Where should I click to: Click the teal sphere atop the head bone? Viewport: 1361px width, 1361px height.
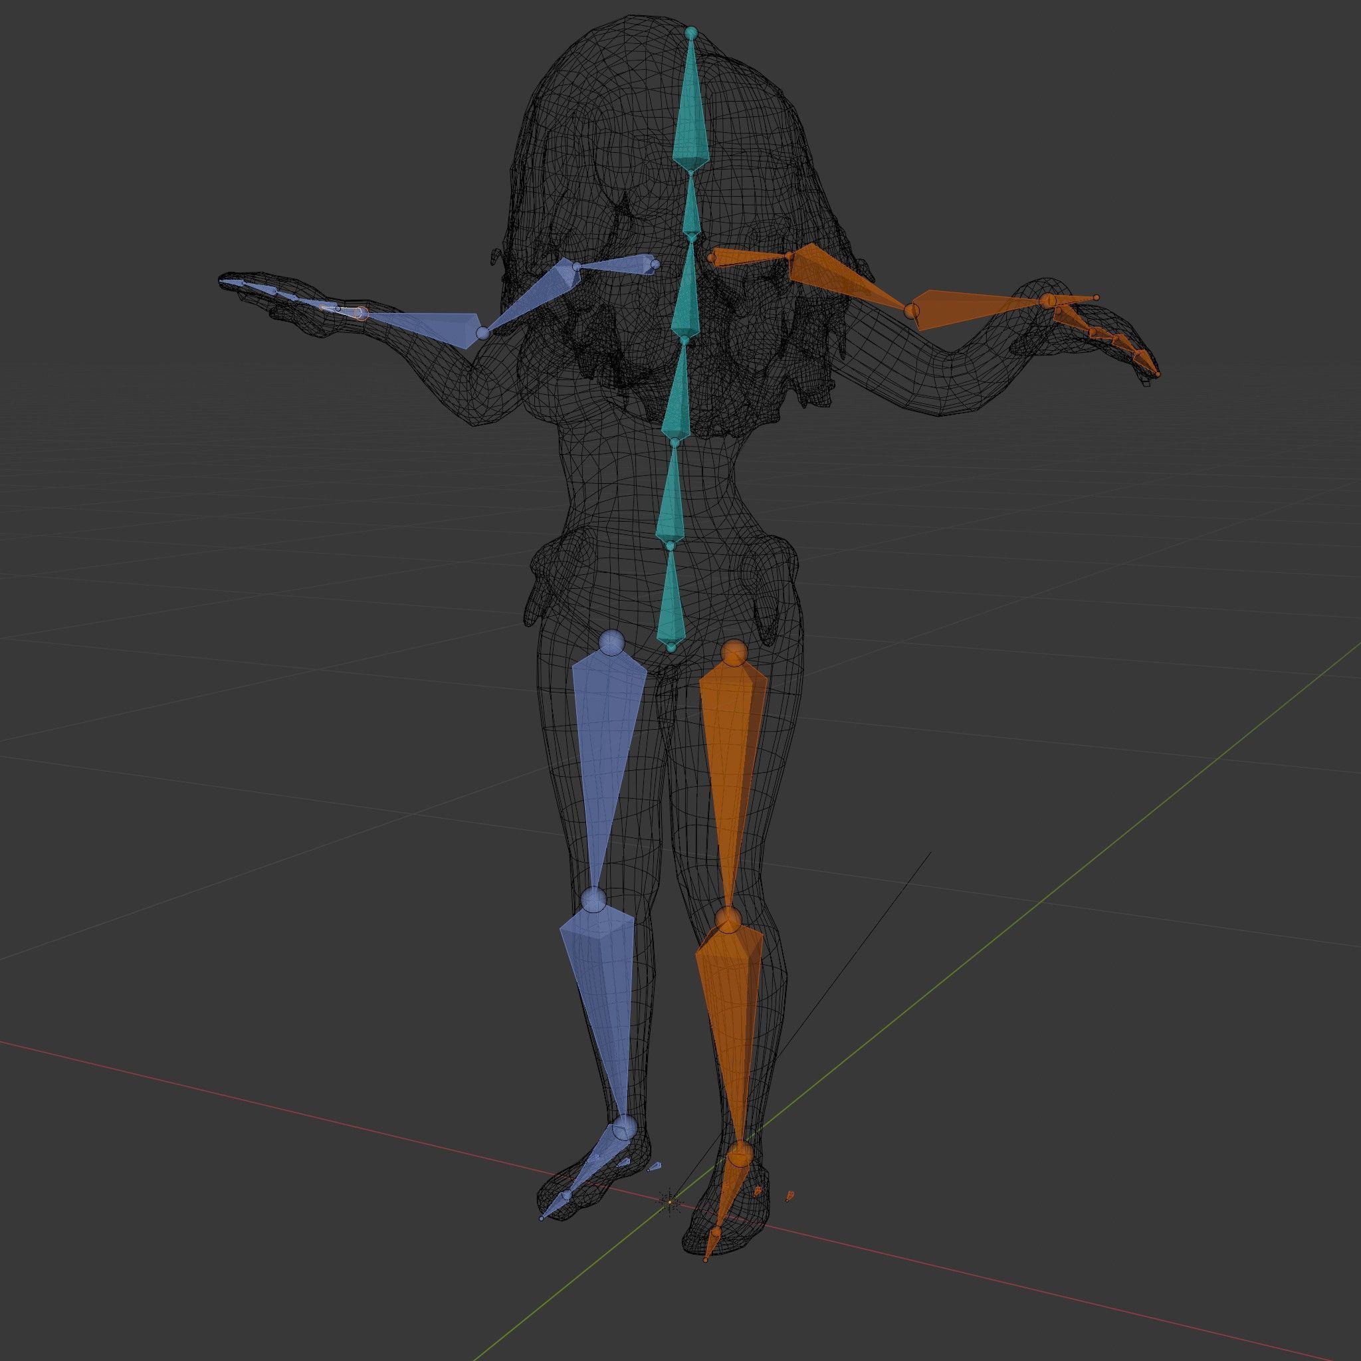[x=690, y=33]
